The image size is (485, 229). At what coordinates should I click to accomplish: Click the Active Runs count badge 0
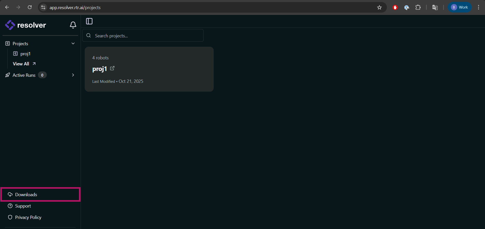click(42, 75)
